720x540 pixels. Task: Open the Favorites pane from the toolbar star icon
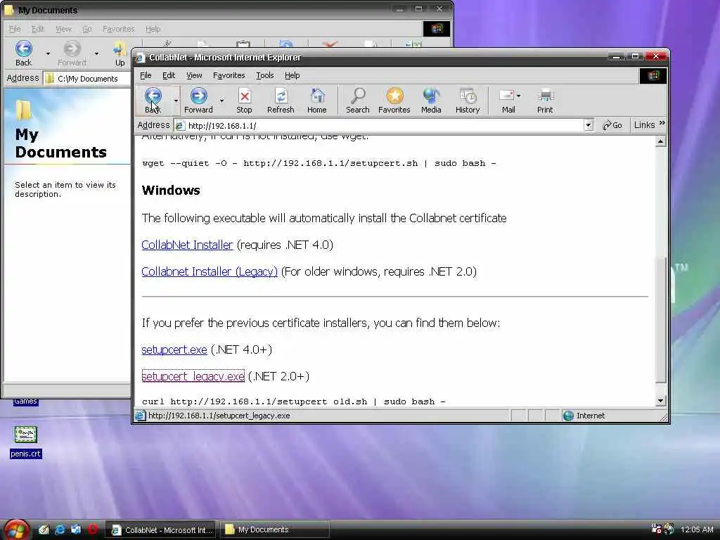394,101
